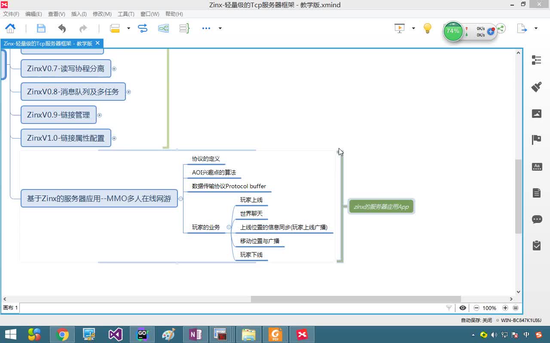
Task: Click the Home icon in toolbar
Action: tap(10, 28)
